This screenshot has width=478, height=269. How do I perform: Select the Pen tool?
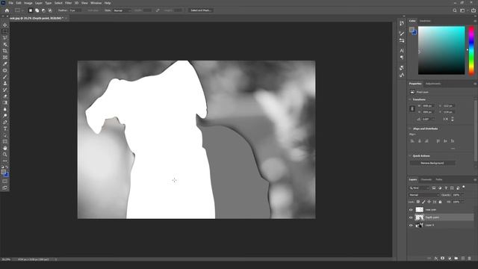5,122
